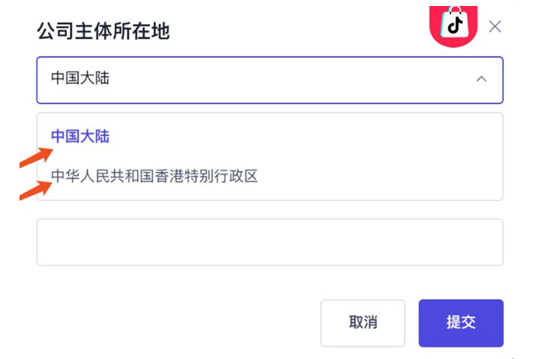Dismiss the dialog using the grey X icon
Viewport: 542px width, 359px height.
[495, 27]
